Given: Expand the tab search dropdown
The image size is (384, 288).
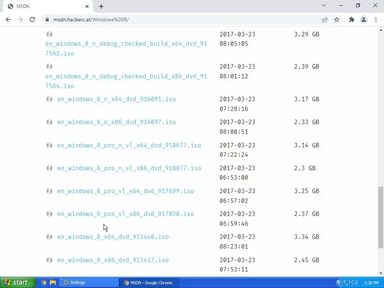Looking at the screenshot, I should click(x=324, y=5).
